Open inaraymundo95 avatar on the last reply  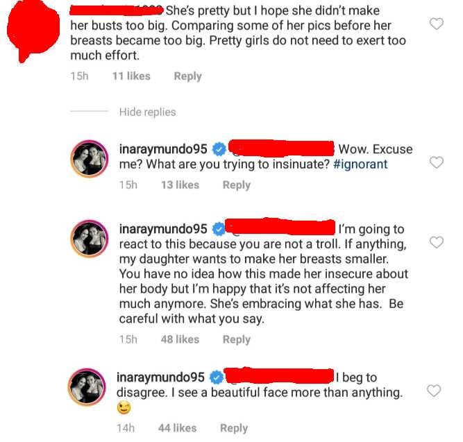(x=87, y=387)
